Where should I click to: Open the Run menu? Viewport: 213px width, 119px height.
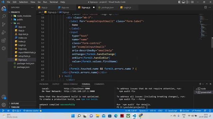click(45, 2)
